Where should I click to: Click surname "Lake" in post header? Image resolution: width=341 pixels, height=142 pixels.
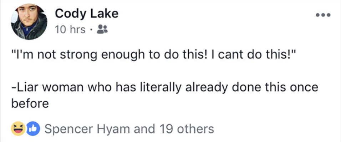click(105, 14)
